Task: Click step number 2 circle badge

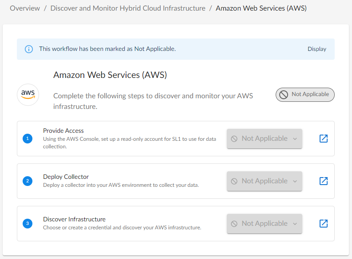Action: (28, 181)
